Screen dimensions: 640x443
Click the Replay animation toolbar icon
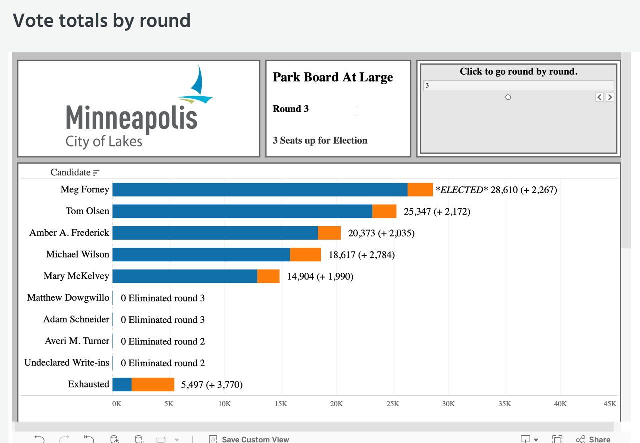pyautogui.click(x=161, y=439)
